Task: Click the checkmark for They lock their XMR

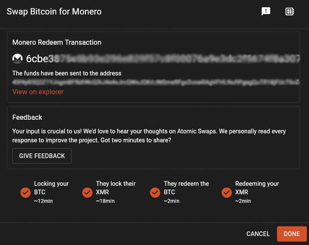Action: click(87, 193)
